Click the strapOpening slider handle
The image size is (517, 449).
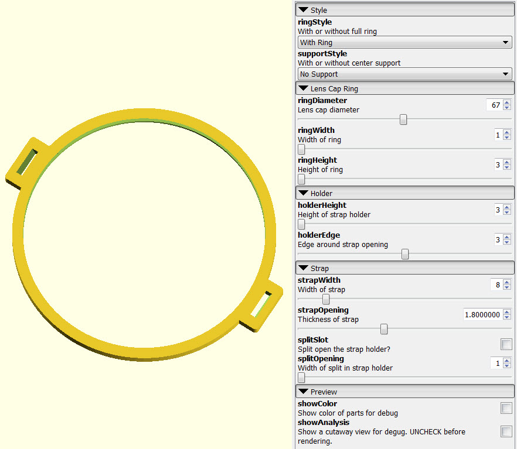coord(384,329)
